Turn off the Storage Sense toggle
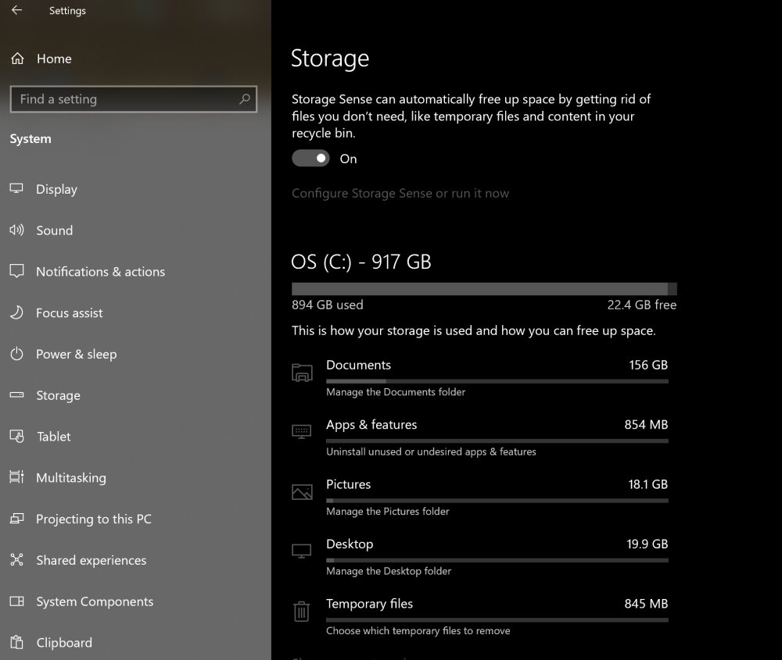 click(x=310, y=159)
